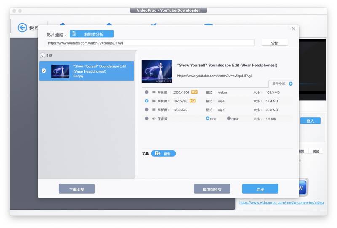Select the 1280x532 mp4 radio option
Viewport: 337px width, 228px height.
[x=147, y=110]
